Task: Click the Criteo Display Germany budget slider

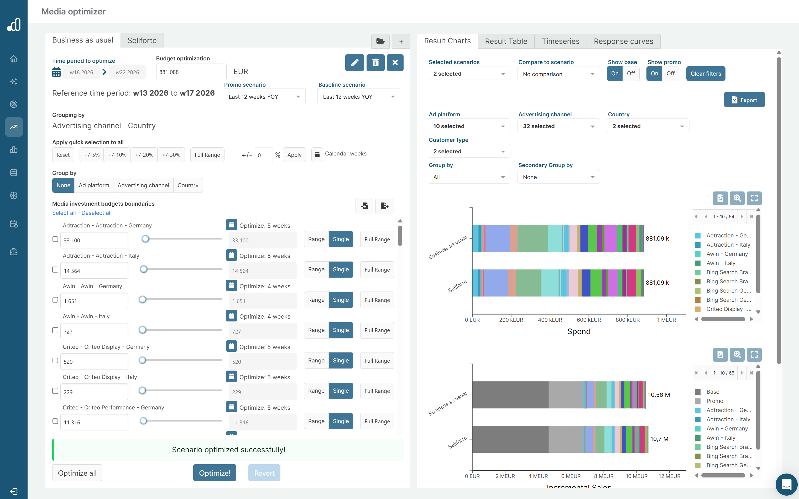Action: 143,360
